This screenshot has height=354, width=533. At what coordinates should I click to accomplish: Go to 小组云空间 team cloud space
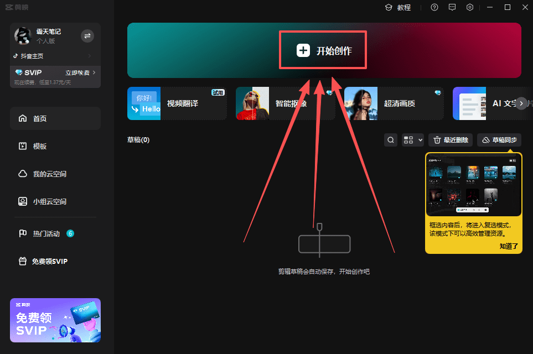click(x=49, y=201)
